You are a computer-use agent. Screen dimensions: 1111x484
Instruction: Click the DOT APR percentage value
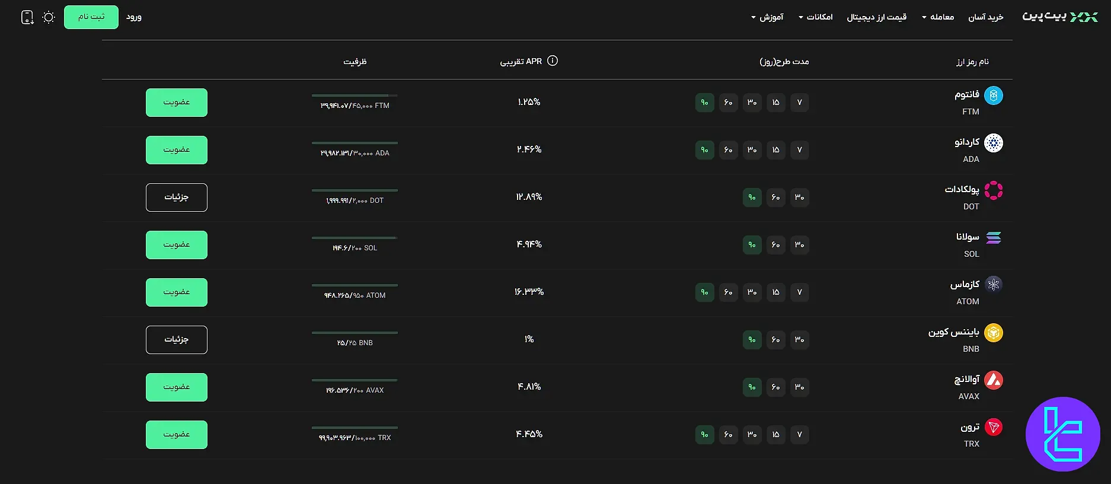pos(529,197)
